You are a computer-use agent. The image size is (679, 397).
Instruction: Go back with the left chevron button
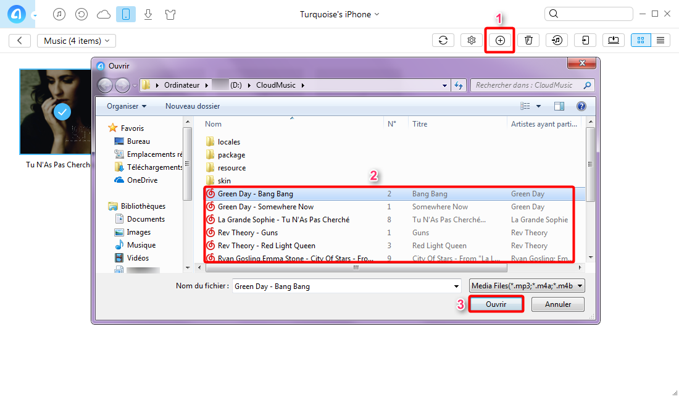click(20, 41)
